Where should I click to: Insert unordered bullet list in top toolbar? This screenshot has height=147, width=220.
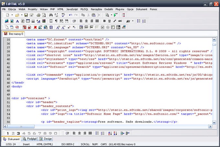point(138,21)
